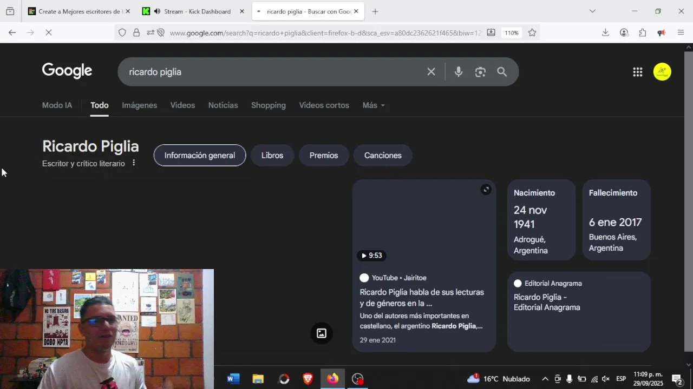
Task: Show site security padlock information
Action: pyautogui.click(x=136, y=32)
